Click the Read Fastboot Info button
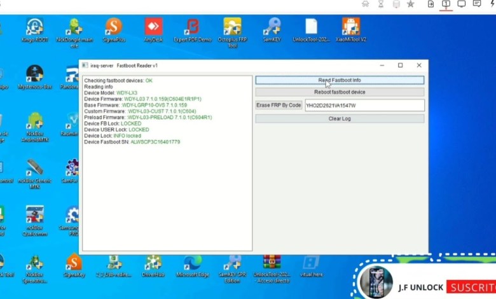This screenshot has width=496, height=299. click(x=340, y=80)
